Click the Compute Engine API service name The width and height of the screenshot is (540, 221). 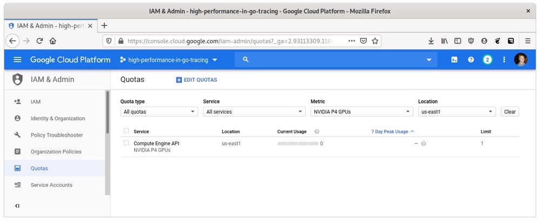156,144
